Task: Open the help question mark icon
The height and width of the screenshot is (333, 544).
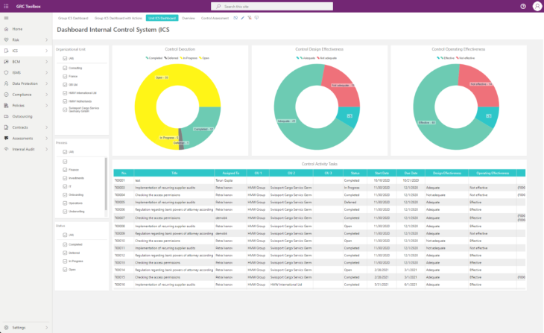Action: pos(523,6)
